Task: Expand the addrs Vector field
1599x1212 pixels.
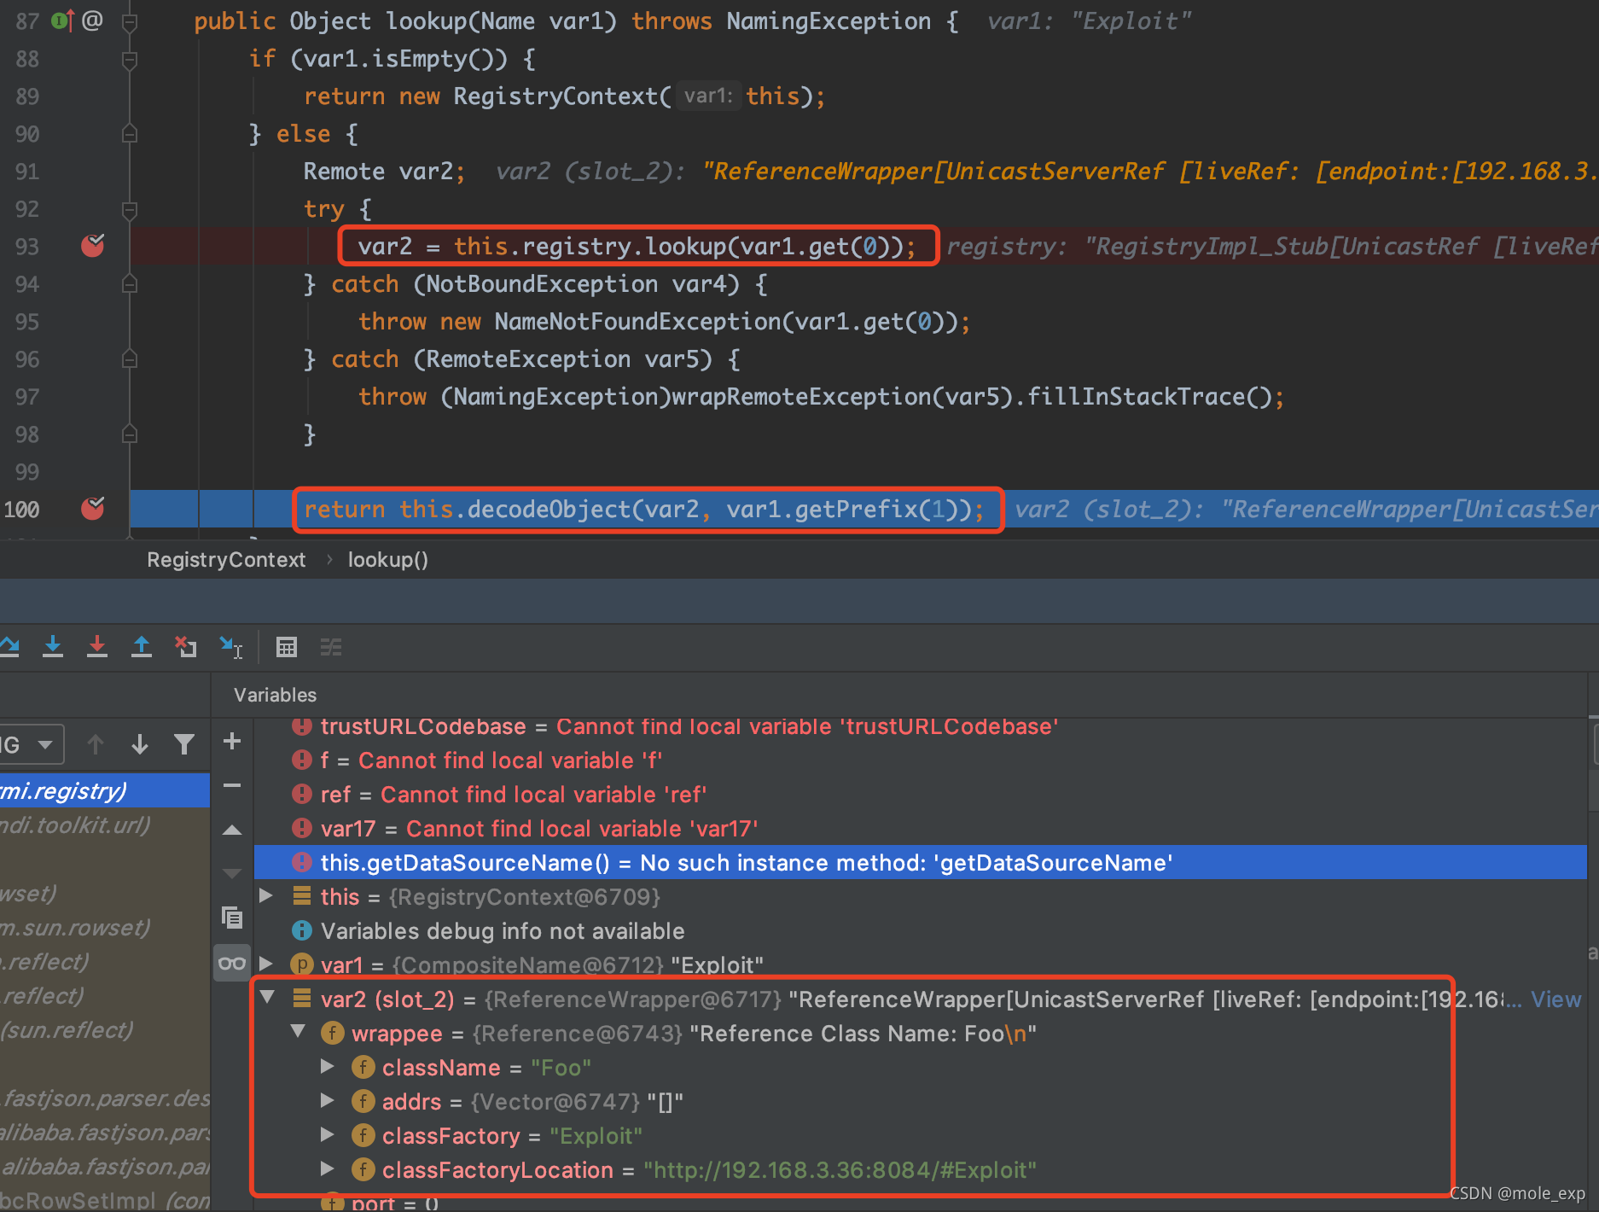Action: coord(328,1100)
